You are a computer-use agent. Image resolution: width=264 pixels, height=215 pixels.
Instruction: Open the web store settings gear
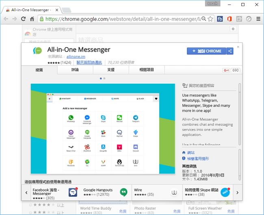[x=233, y=29]
